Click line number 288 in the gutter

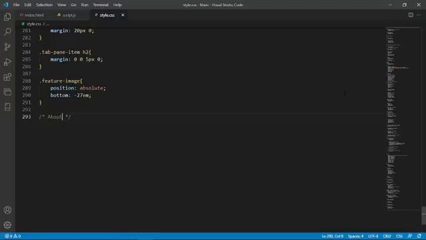[27, 81]
